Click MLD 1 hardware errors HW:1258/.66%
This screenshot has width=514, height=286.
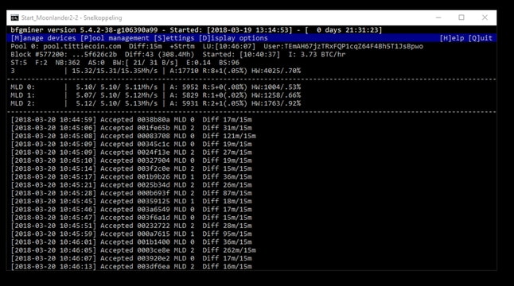coord(276,95)
